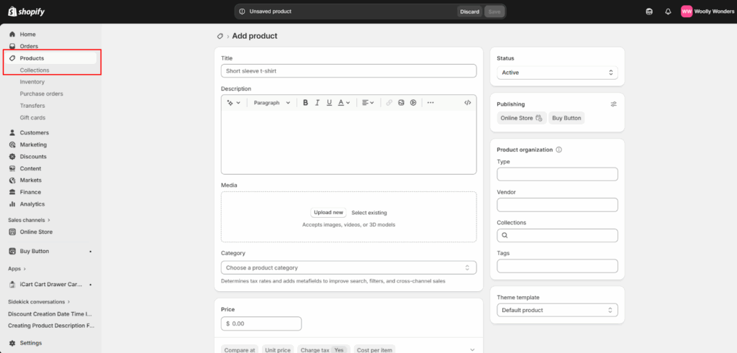
Task: Click the manage publishing settings icon
Action: click(x=613, y=104)
